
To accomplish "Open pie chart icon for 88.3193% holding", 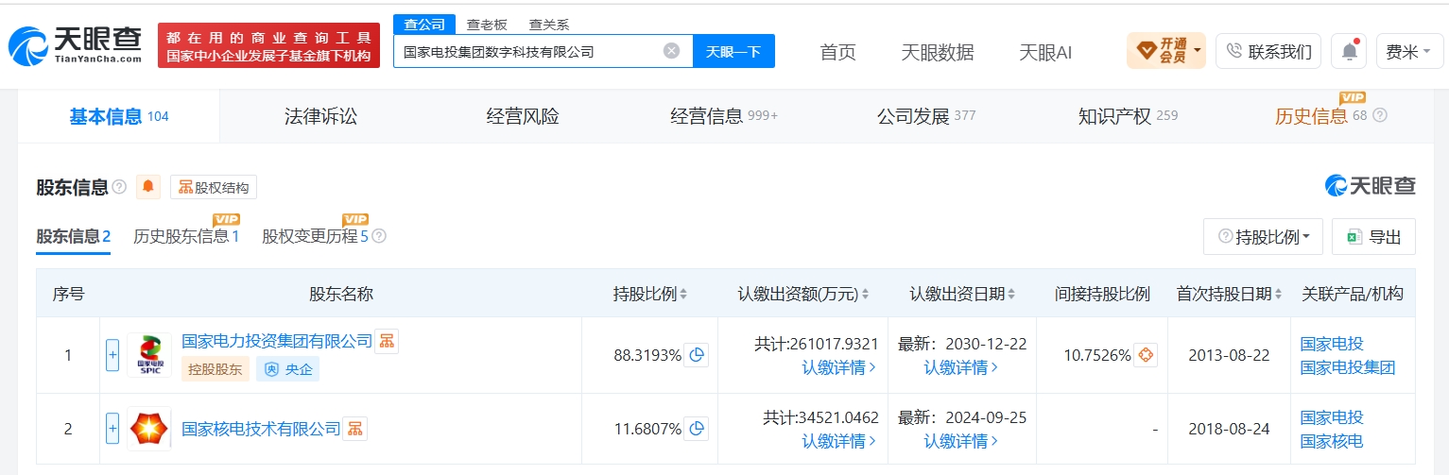I will [697, 355].
